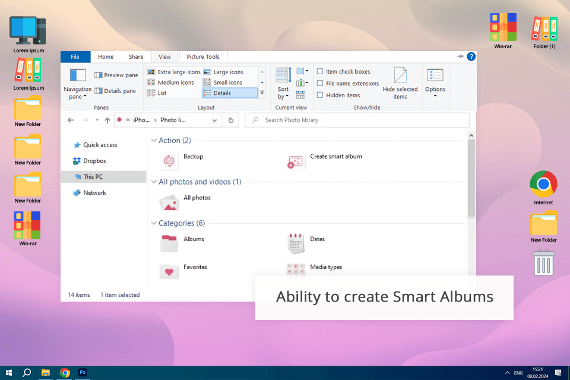Screen dimensions: 570x380
Task: Open the Picture Tools tab
Action: (203, 57)
